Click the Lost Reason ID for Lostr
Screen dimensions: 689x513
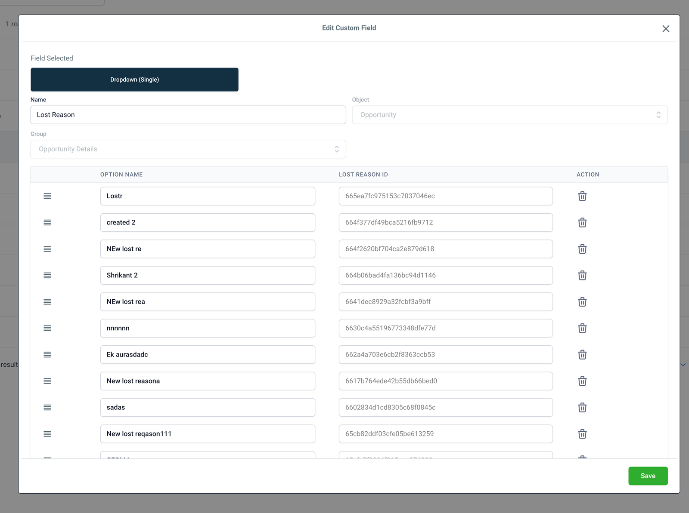(445, 196)
